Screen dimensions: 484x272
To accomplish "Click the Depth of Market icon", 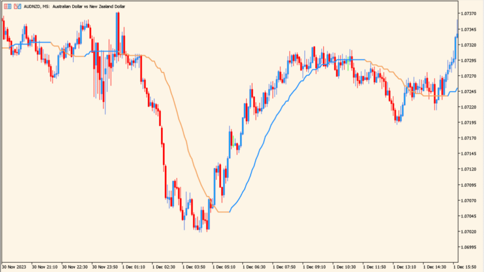I will click(17, 7).
